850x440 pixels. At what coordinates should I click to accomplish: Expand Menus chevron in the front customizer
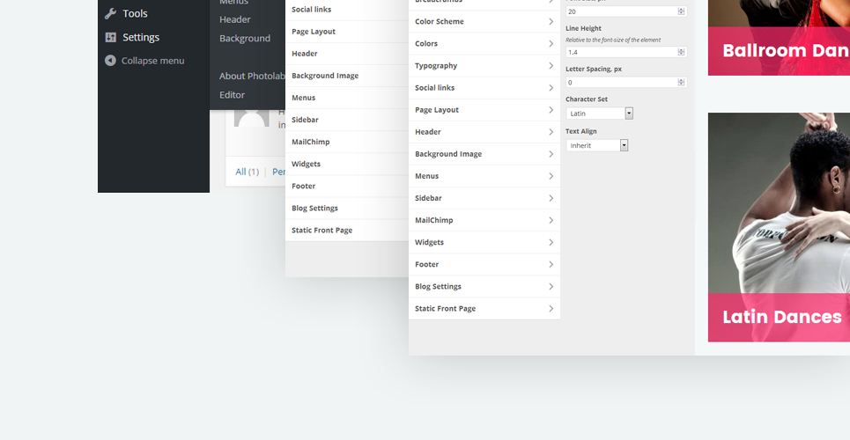point(551,176)
